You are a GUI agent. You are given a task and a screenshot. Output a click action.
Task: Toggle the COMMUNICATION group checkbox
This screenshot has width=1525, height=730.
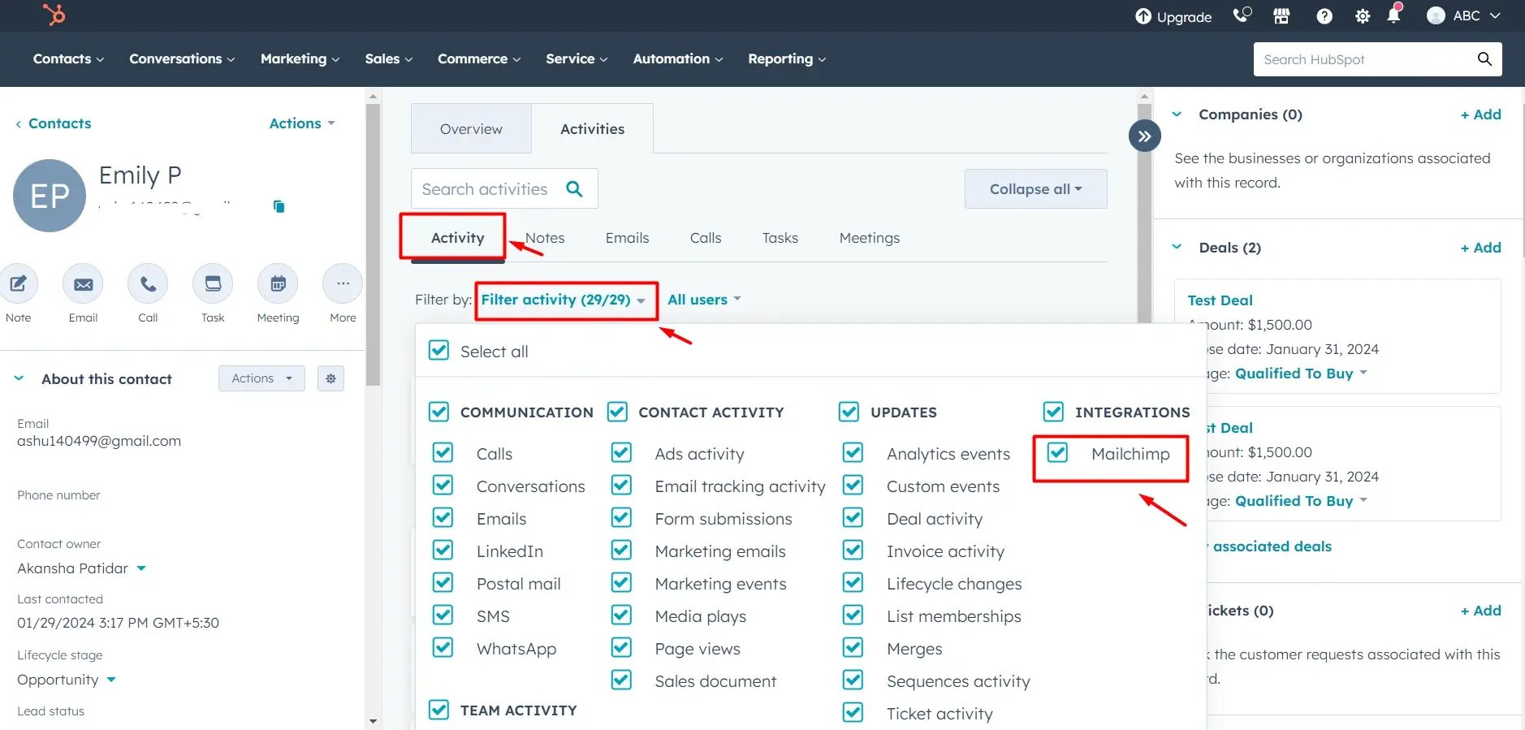click(x=438, y=412)
